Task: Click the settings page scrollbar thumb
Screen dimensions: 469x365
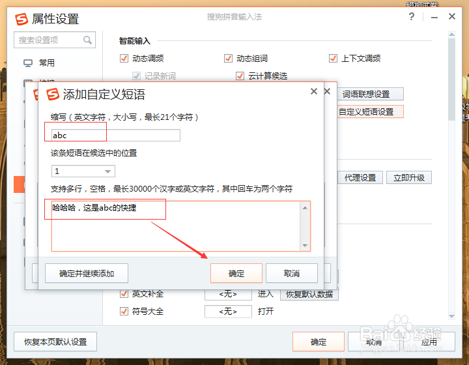Action: tap(451, 80)
